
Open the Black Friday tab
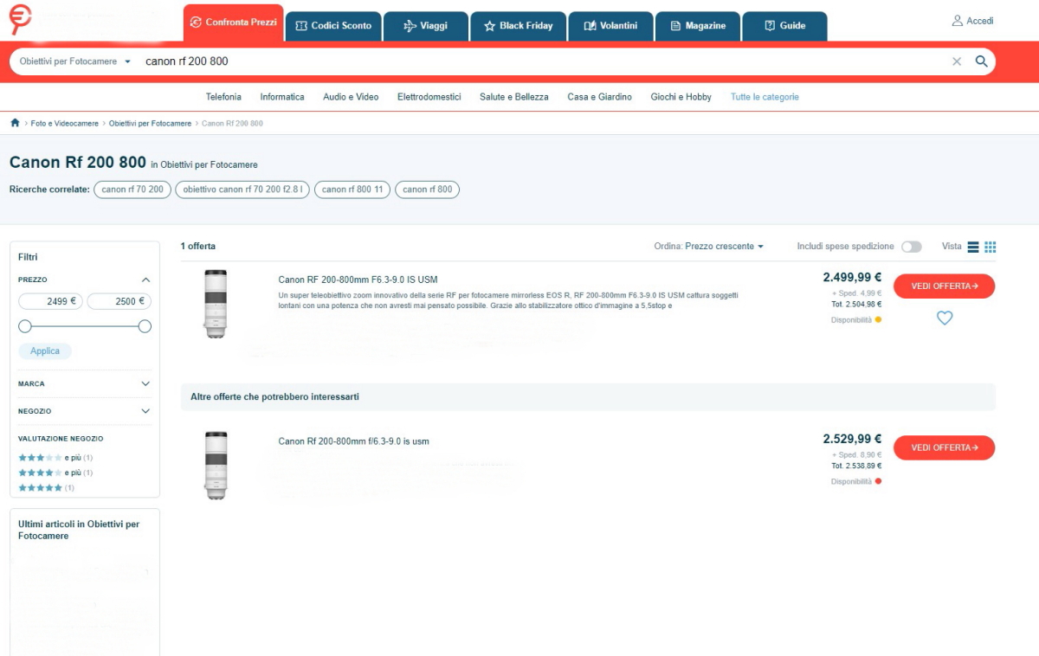pyautogui.click(x=518, y=26)
